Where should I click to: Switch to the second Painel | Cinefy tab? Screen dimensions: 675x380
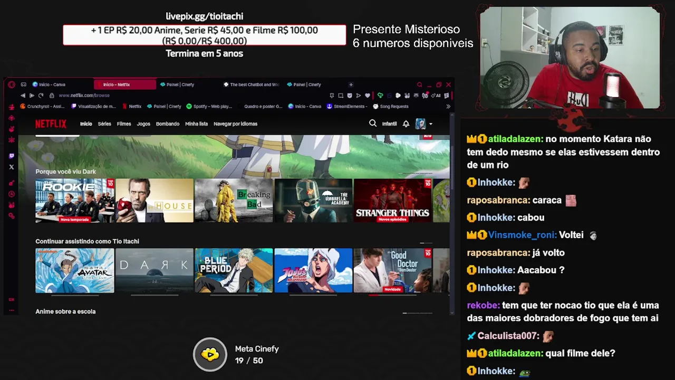pos(315,84)
